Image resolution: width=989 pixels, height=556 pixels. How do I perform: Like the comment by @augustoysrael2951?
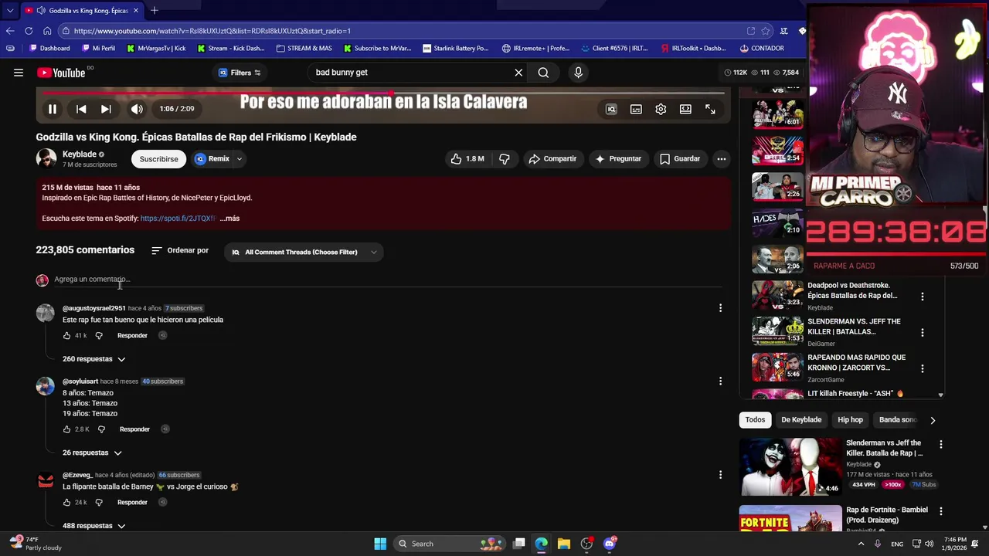pyautogui.click(x=67, y=336)
